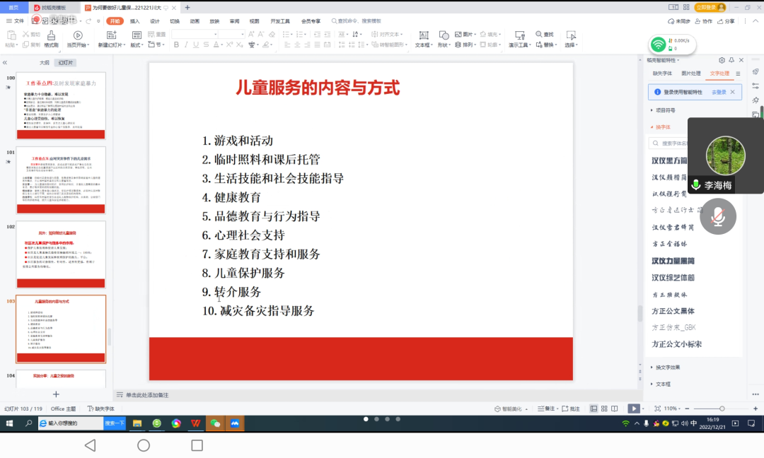This screenshot has height=458, width=764.
Task: Switch to slide sorter view
Action: pyautogui.click(x=604, y=410)
